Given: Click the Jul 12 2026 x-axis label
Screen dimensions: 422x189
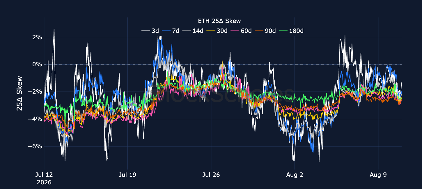Looking at the screenshot, I should click(x=44, y=179).
